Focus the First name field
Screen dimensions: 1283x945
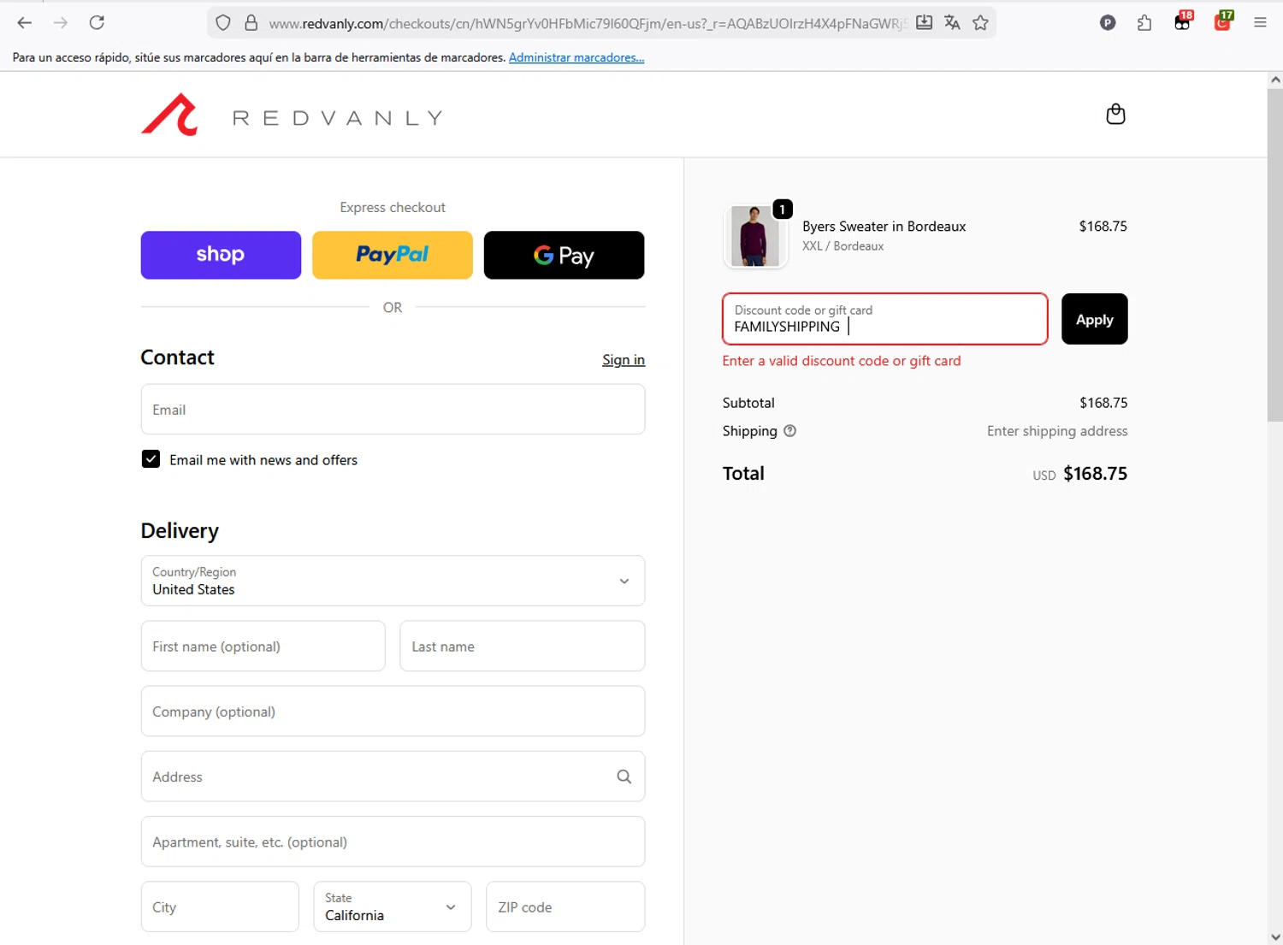[263, 647]
